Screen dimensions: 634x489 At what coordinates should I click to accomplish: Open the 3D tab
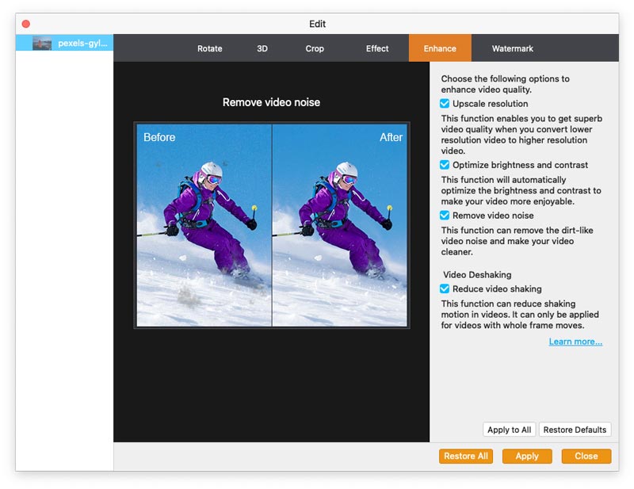coord(262,48)
